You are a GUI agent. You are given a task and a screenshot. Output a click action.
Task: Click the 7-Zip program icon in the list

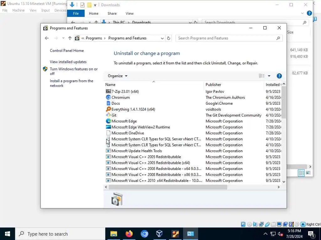click(108, 92)
